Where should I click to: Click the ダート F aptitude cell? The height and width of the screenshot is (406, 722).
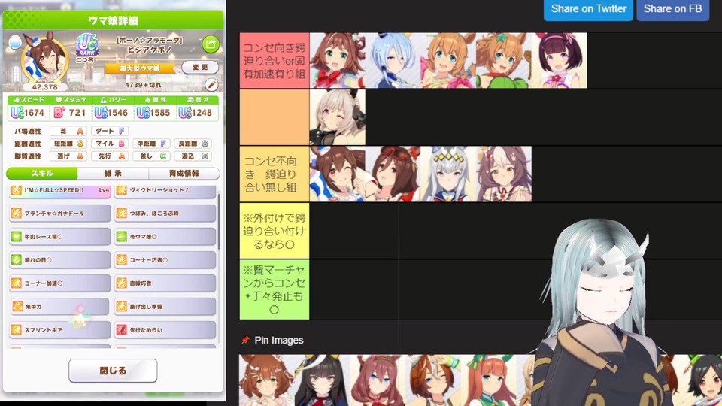[x=110, y=131]
